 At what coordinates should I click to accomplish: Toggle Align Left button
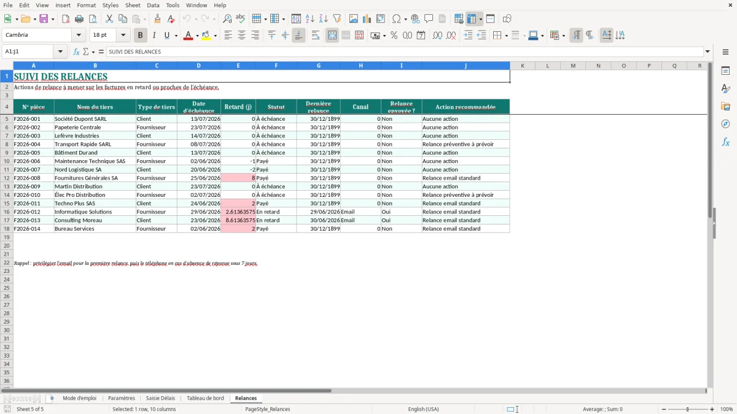click(228, 36)
